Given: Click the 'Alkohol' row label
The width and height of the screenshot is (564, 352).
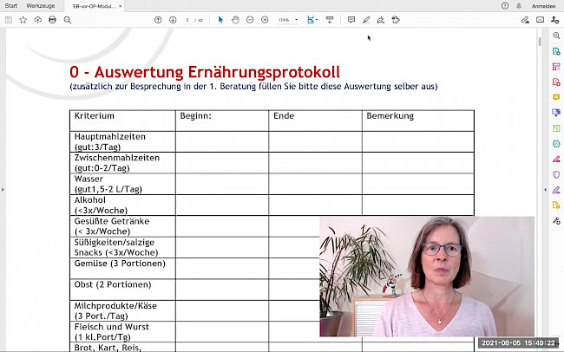Looking at the screenshot, I should (90, 200).
